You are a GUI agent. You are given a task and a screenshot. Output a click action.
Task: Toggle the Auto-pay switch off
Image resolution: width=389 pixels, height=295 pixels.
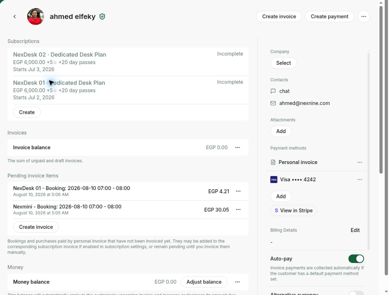(x=356, y=259)
